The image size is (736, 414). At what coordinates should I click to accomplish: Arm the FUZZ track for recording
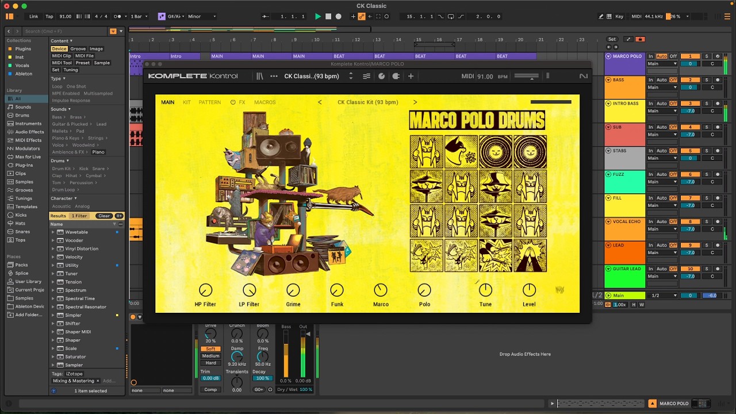718,174
